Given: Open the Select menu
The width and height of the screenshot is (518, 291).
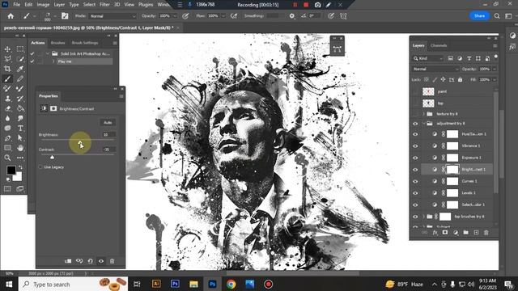Looking at the screenshot, I should click(89, 5).
